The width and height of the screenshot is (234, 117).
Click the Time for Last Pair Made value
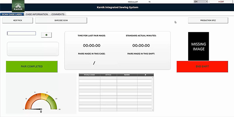pyautogui.click(x=92, y=46)
